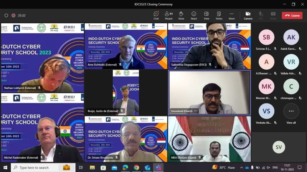Select Saikrishna Singupuram video tile
This screenshot has width=307, height=172.
(209, 46)
